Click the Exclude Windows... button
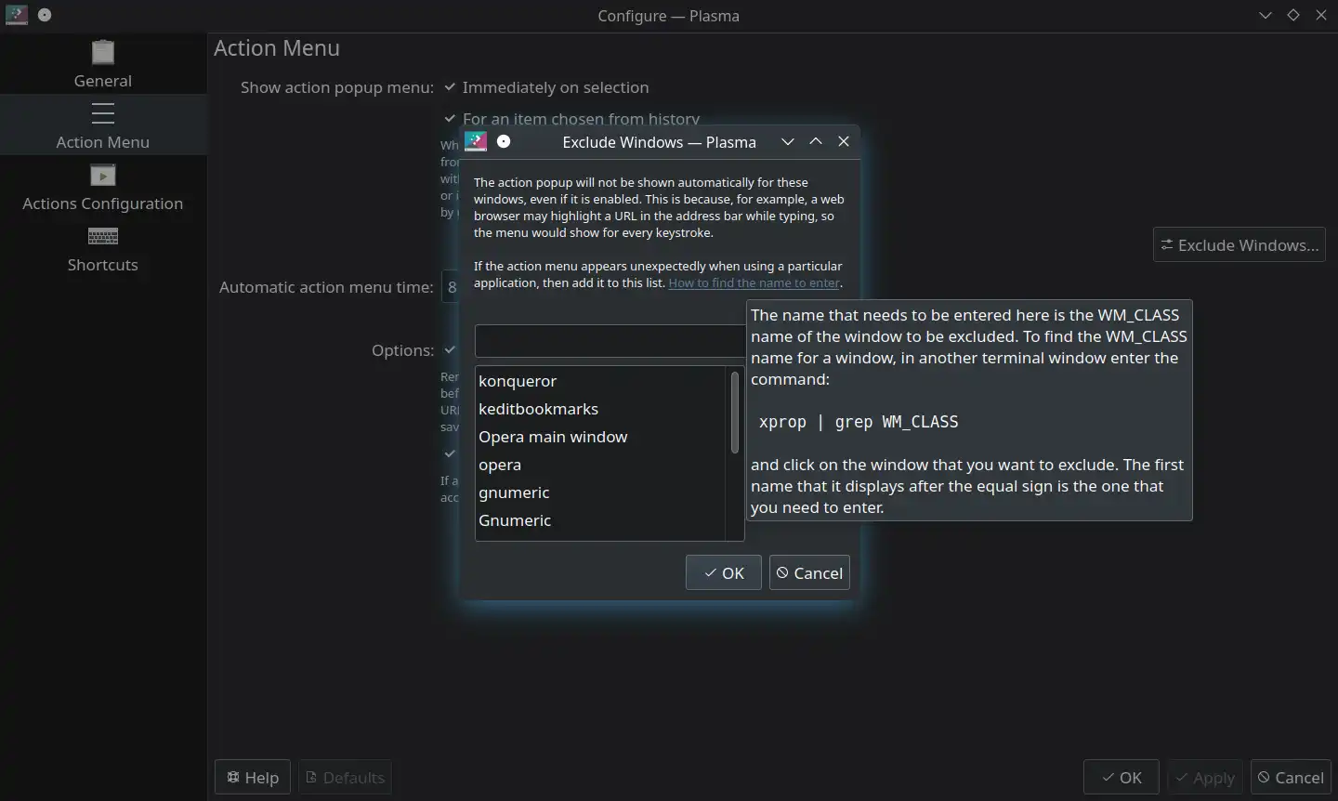The image size is (1338, 801). point(1240,245)
